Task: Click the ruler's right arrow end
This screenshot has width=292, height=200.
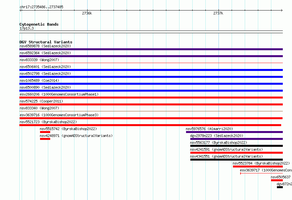Action: 282,10
